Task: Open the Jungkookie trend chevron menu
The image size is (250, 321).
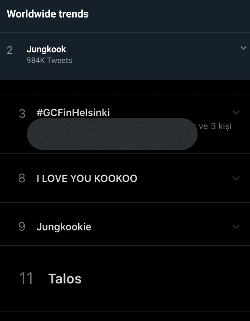Action: coord(236,226)
